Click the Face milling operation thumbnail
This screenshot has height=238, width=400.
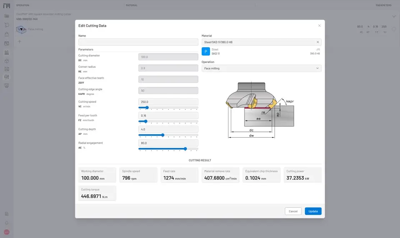[21, 29]
